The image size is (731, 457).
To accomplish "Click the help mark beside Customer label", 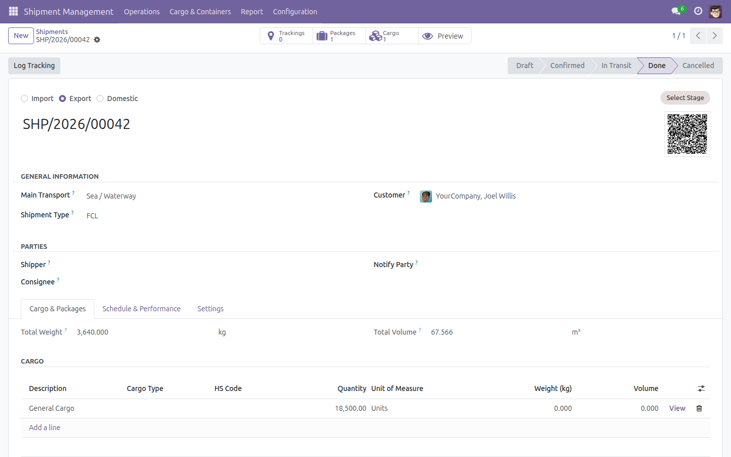I will coord(408,193).
